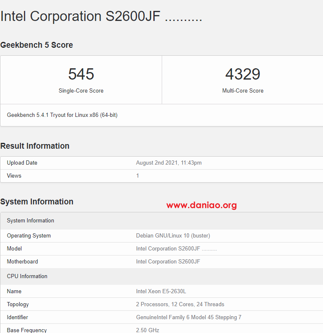Click the large System Information heading
This screenshot has height=333, width=323.
coord(37,201)
